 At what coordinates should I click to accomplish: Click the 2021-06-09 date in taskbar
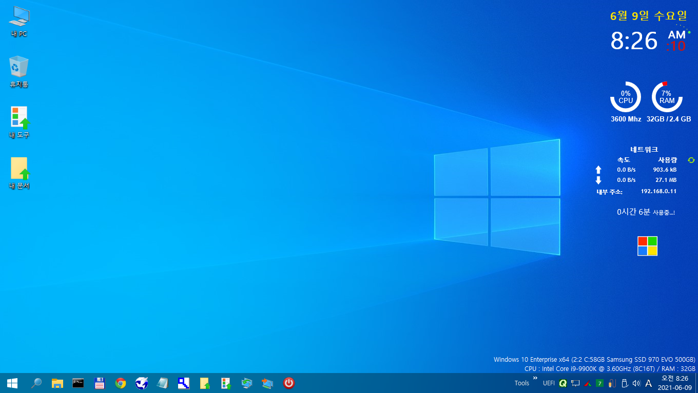tap(675, 387)
